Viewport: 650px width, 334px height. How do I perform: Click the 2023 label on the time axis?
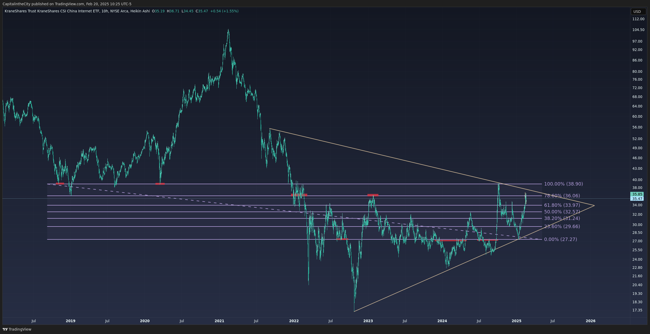368,321
